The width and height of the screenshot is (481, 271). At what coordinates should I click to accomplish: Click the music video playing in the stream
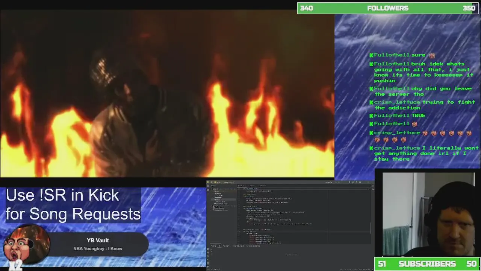click(167, 93)
